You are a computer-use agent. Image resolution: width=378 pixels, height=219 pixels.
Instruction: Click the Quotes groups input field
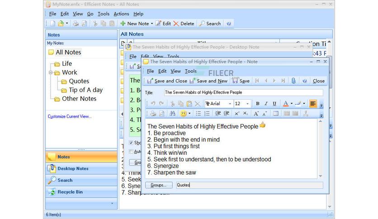[x=250, y=185]
